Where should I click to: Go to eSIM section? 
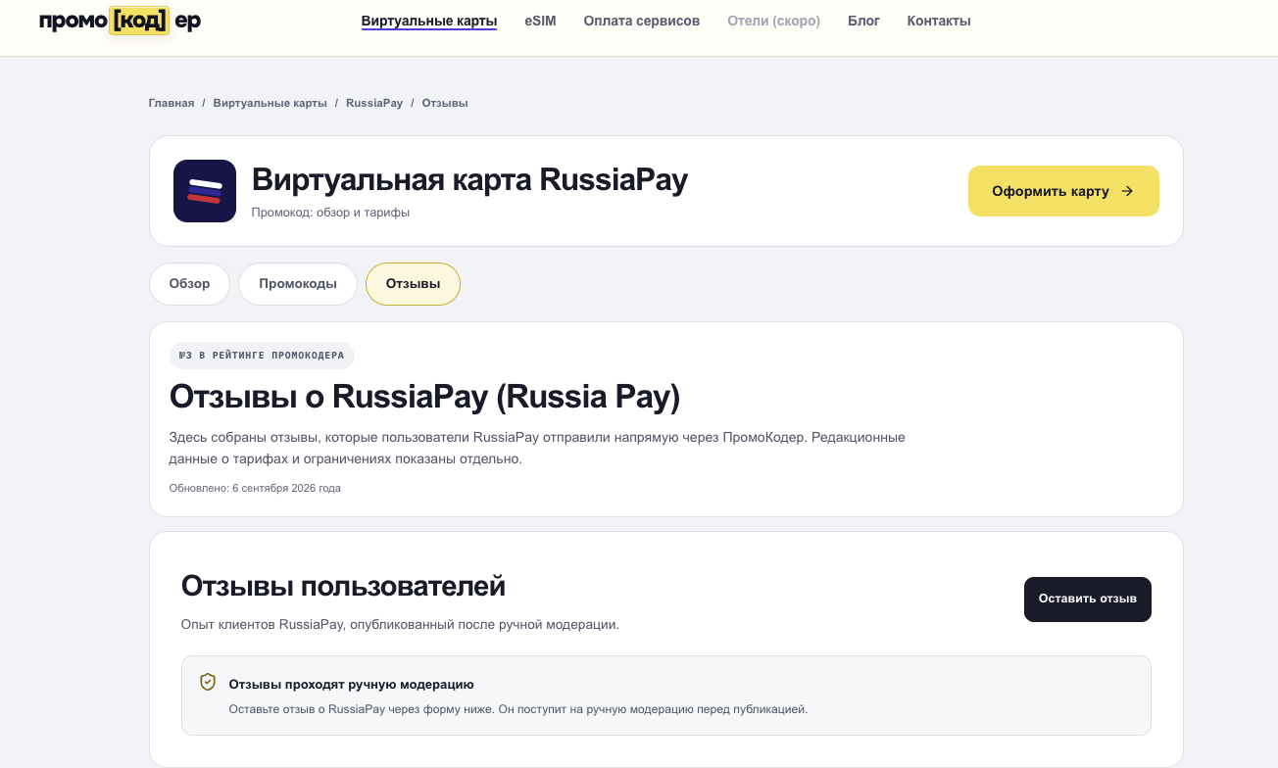click(540, 21)
